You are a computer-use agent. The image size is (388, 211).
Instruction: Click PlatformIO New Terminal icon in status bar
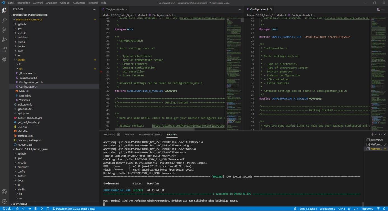(x=48, y=209)
